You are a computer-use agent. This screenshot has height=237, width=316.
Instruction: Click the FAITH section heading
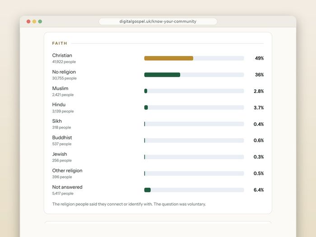pos(60,43)
